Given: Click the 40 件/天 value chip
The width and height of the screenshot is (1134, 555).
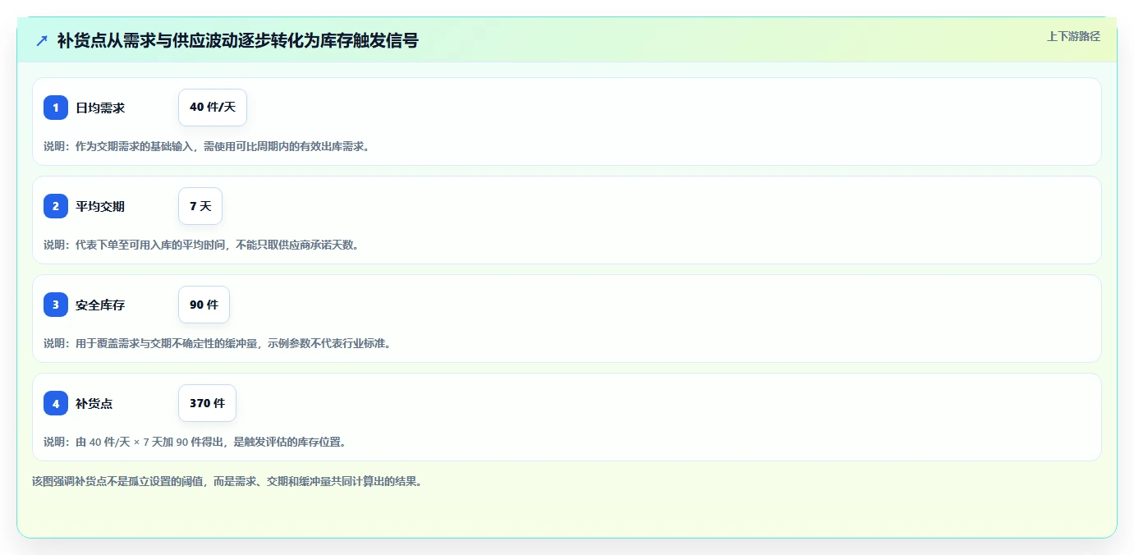Looking at the screenshot, I should pyautogui.click(x=213, y=108).
